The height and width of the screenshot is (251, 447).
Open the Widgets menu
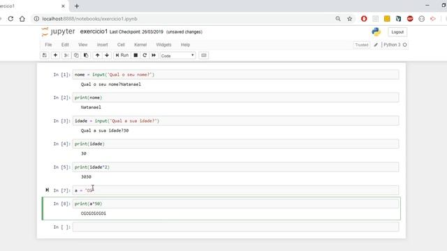[163, 45]
